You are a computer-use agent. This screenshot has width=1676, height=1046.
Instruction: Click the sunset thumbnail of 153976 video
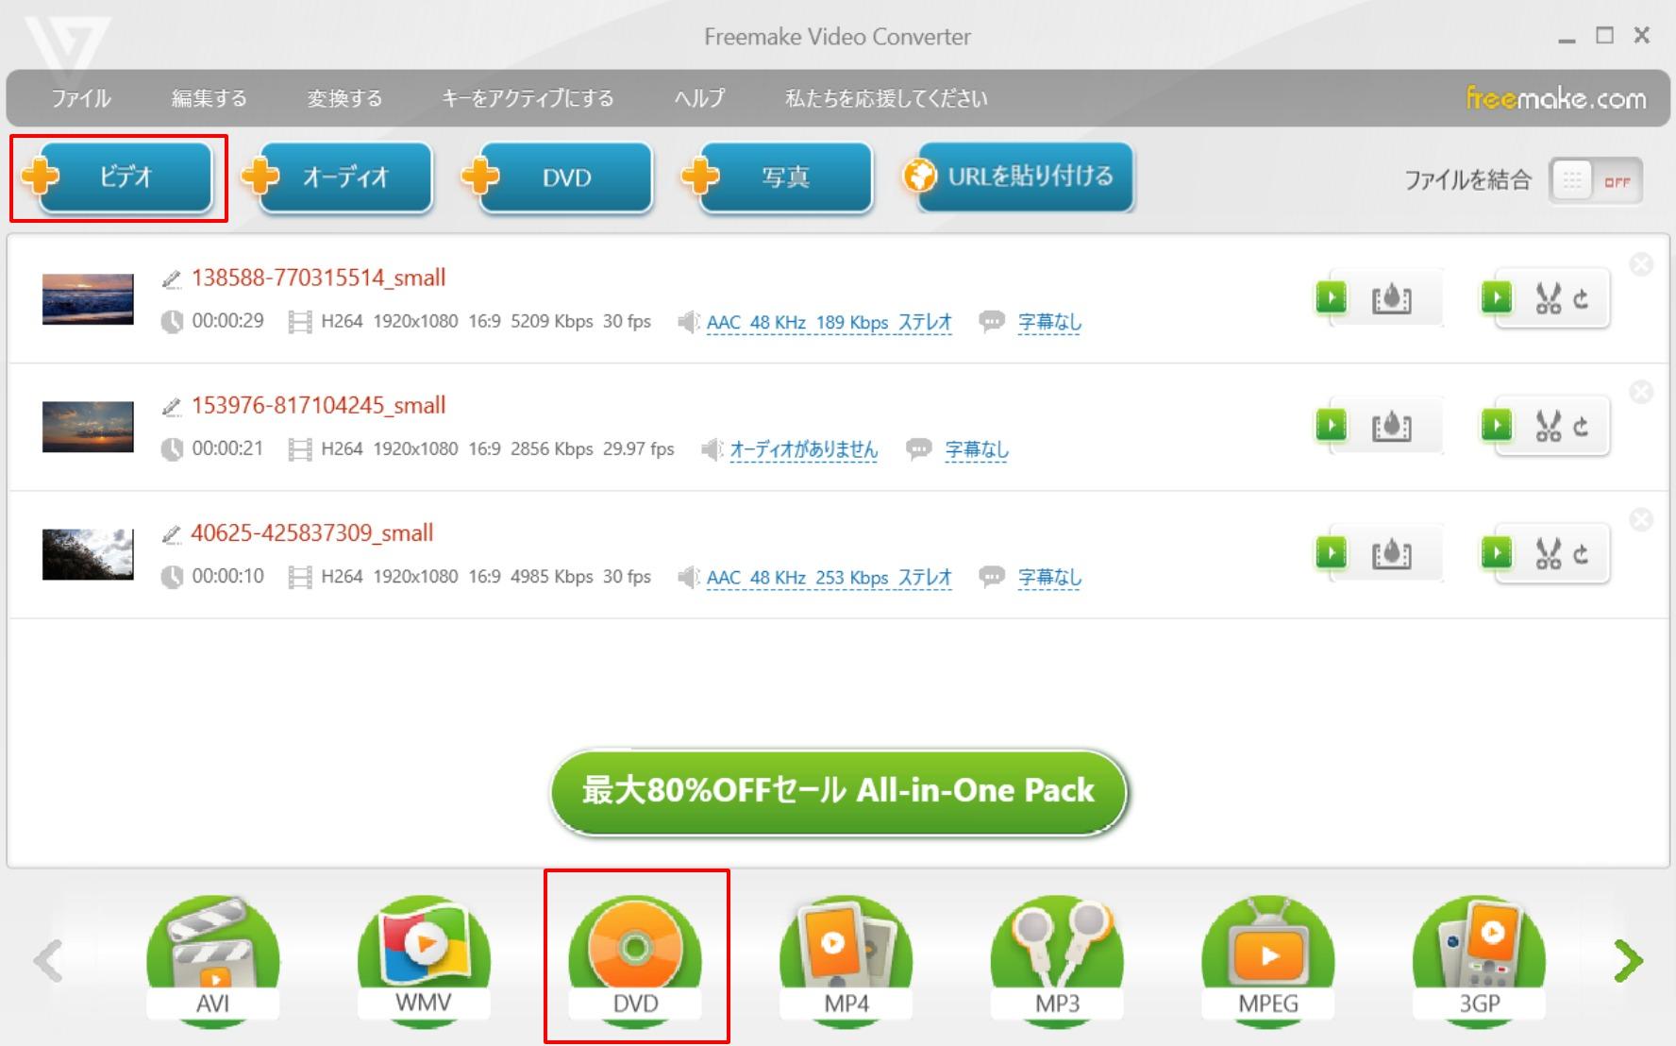[x=88, y=427]
